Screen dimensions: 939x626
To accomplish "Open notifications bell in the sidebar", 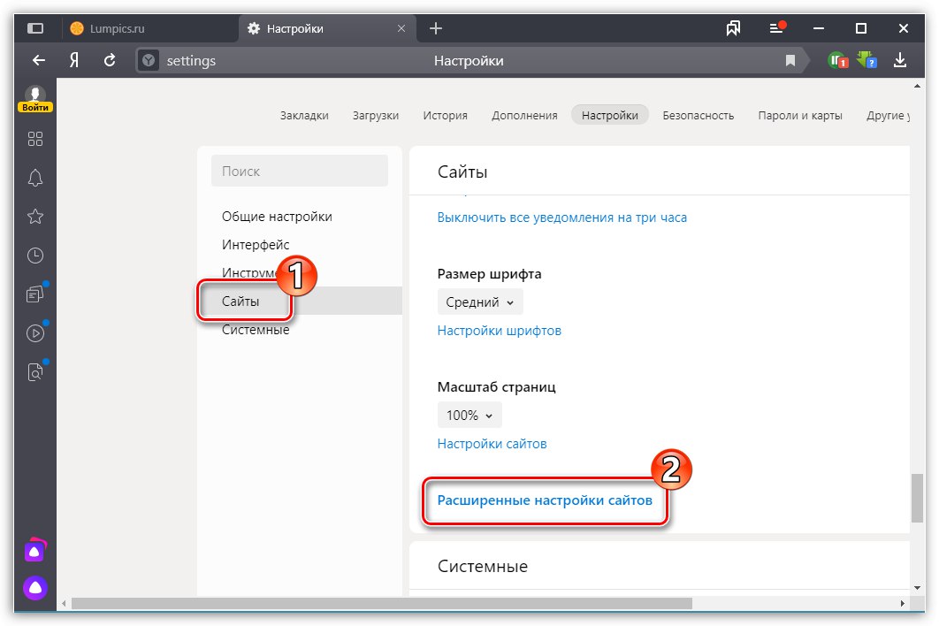I will tap(35, 178).
